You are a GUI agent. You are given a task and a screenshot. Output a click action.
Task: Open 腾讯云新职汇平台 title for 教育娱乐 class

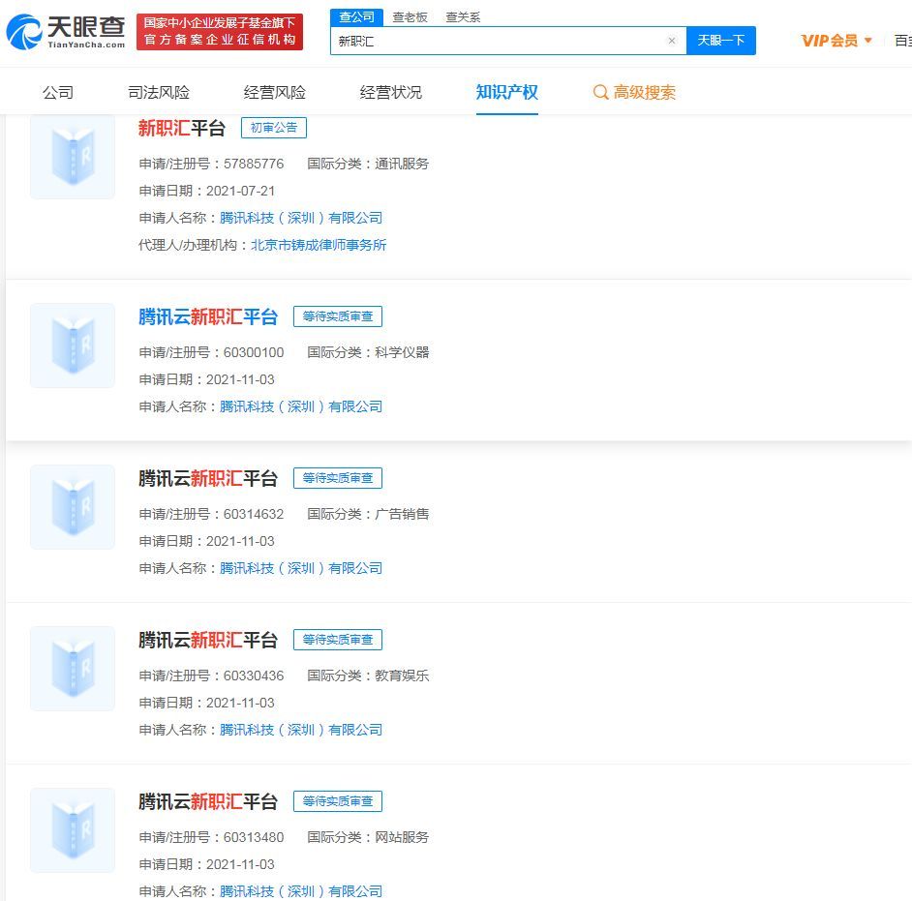coord(207,640)
